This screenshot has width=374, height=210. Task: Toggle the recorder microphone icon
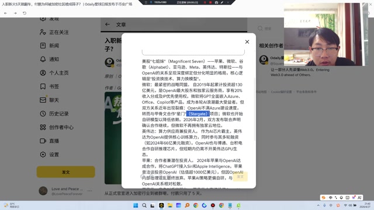coord(151,2)
